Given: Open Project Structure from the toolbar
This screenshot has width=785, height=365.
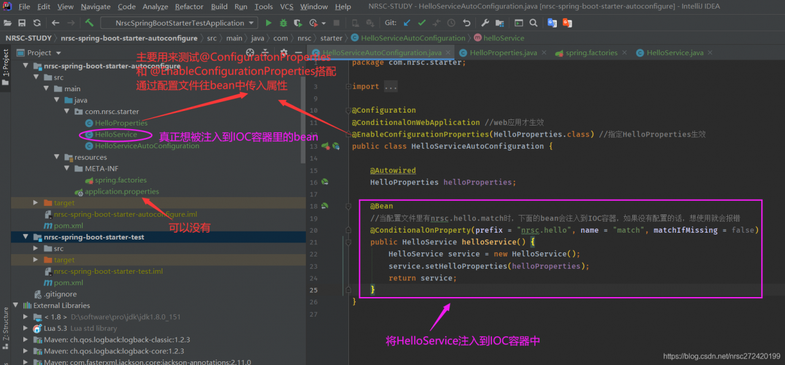Looking at the screenshot, I should tap(500, 23).
